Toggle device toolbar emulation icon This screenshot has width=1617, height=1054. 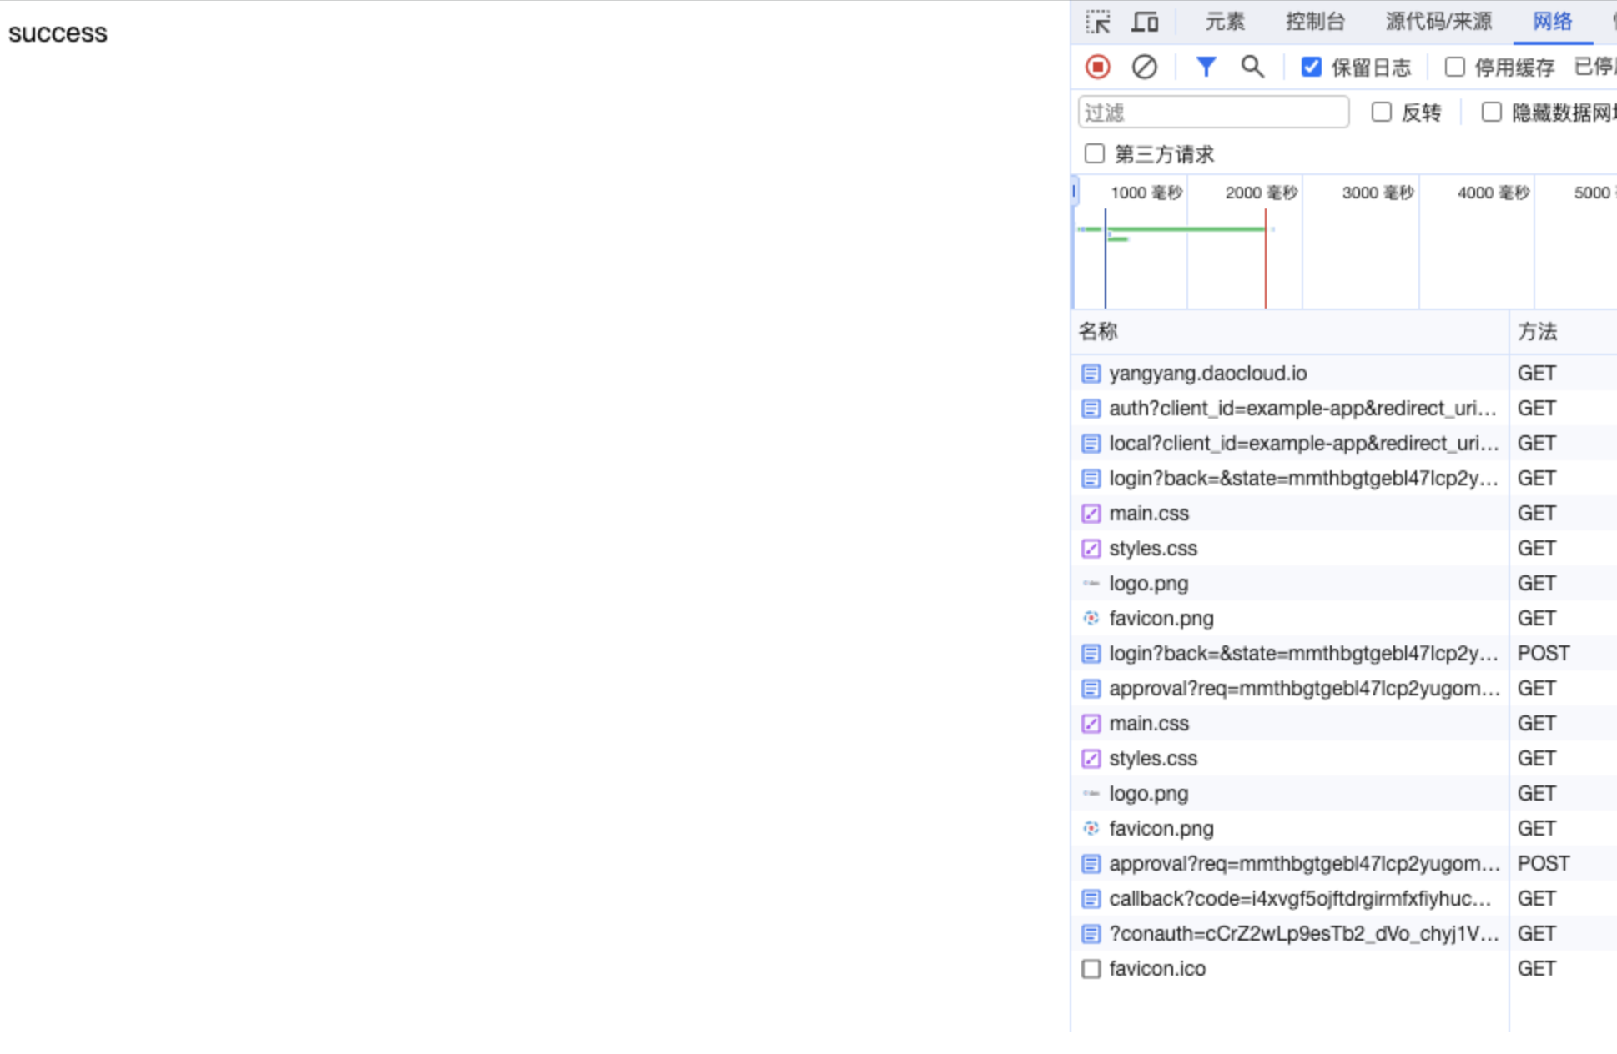(x=1145, y=22)
